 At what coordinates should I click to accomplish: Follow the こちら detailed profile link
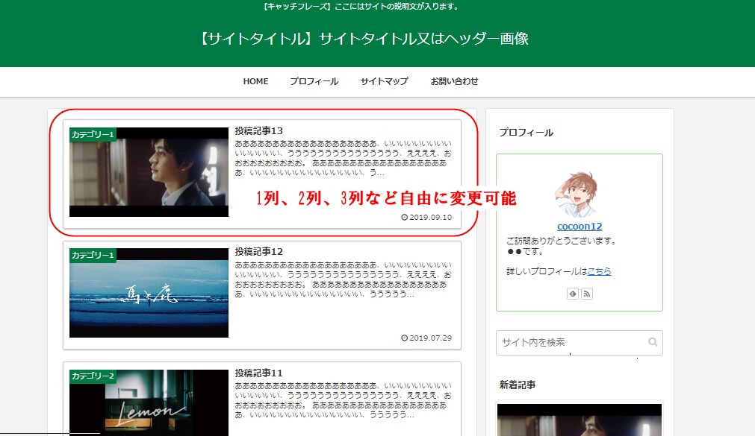[x=599, y=271]
